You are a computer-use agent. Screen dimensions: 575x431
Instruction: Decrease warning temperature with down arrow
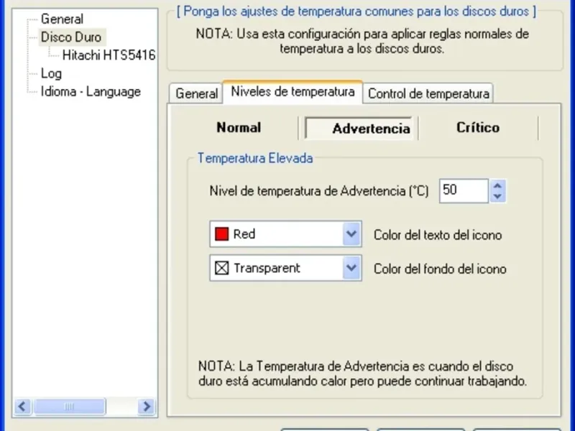[x=498, y=196]
